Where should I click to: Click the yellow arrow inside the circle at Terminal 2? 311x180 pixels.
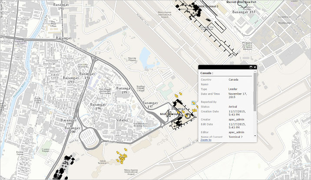click(x=187, y=116)
